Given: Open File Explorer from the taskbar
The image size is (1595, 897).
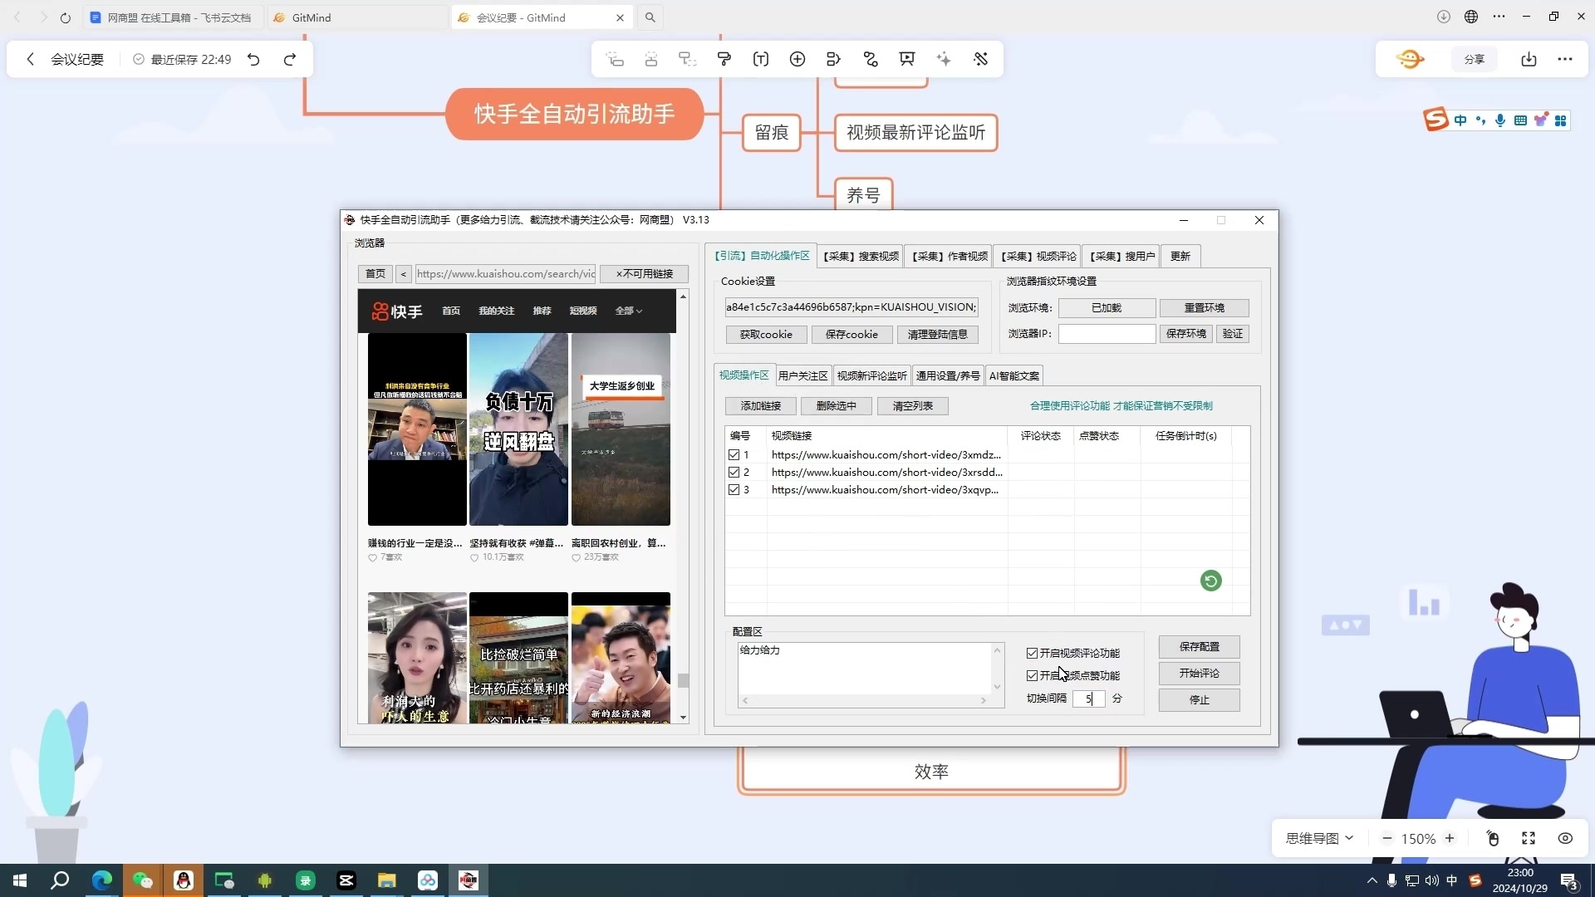Looking at the screenshot, I should (387, 880).
